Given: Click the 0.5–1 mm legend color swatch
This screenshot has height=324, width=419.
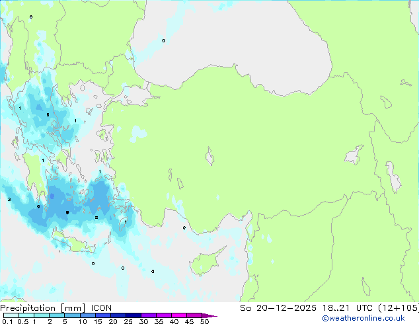Looking at the screenshot, I should [26, 315].
